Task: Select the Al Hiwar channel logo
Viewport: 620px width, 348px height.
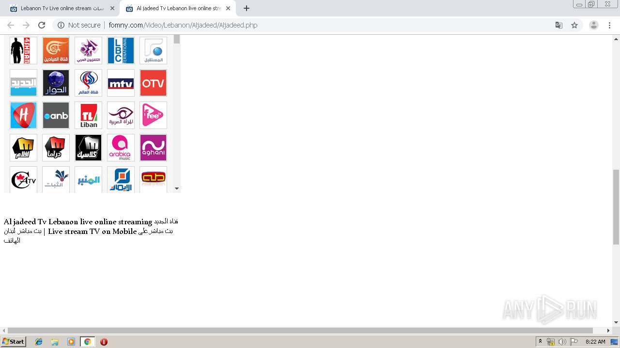Action: 56,83
